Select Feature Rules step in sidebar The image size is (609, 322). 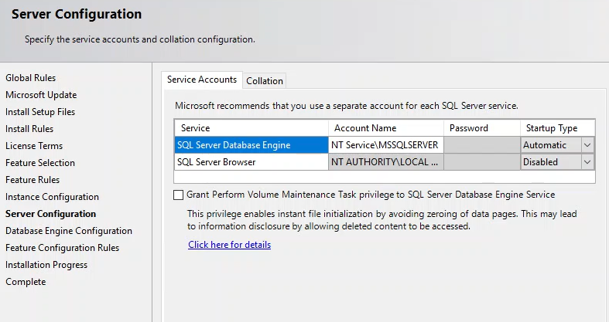click(x=33, y=180)
